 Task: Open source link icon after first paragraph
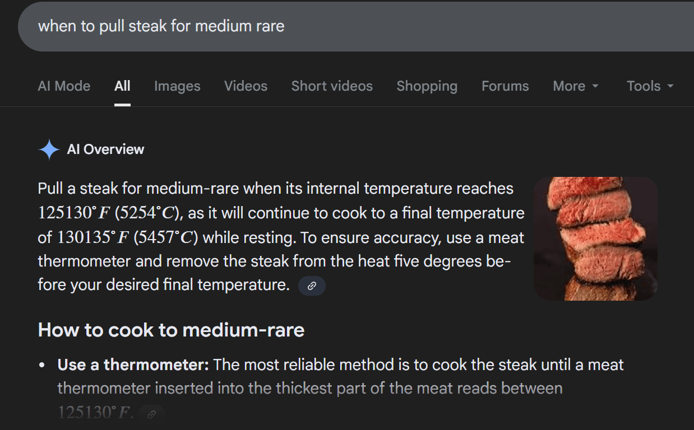312,286
